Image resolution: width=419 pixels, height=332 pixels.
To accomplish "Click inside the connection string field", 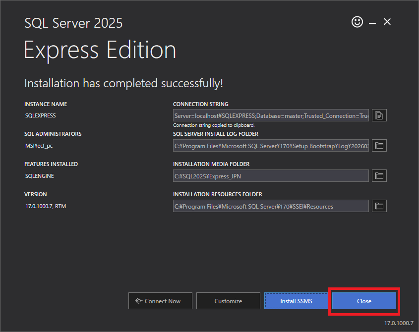I will tap(271, 115).
